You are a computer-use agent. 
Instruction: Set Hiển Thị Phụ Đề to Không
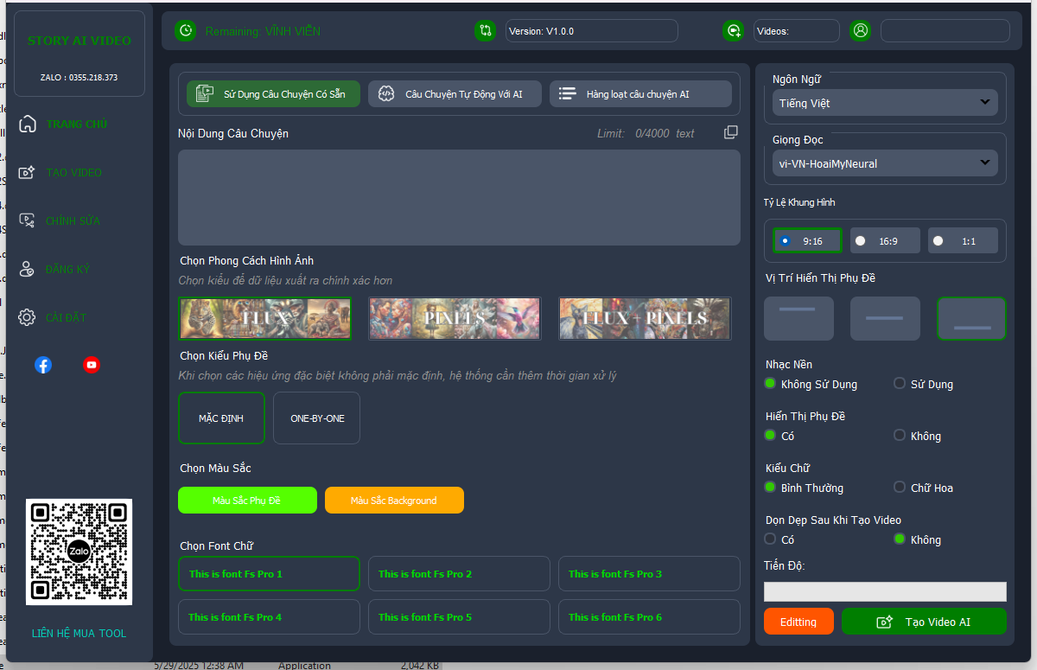918,436
